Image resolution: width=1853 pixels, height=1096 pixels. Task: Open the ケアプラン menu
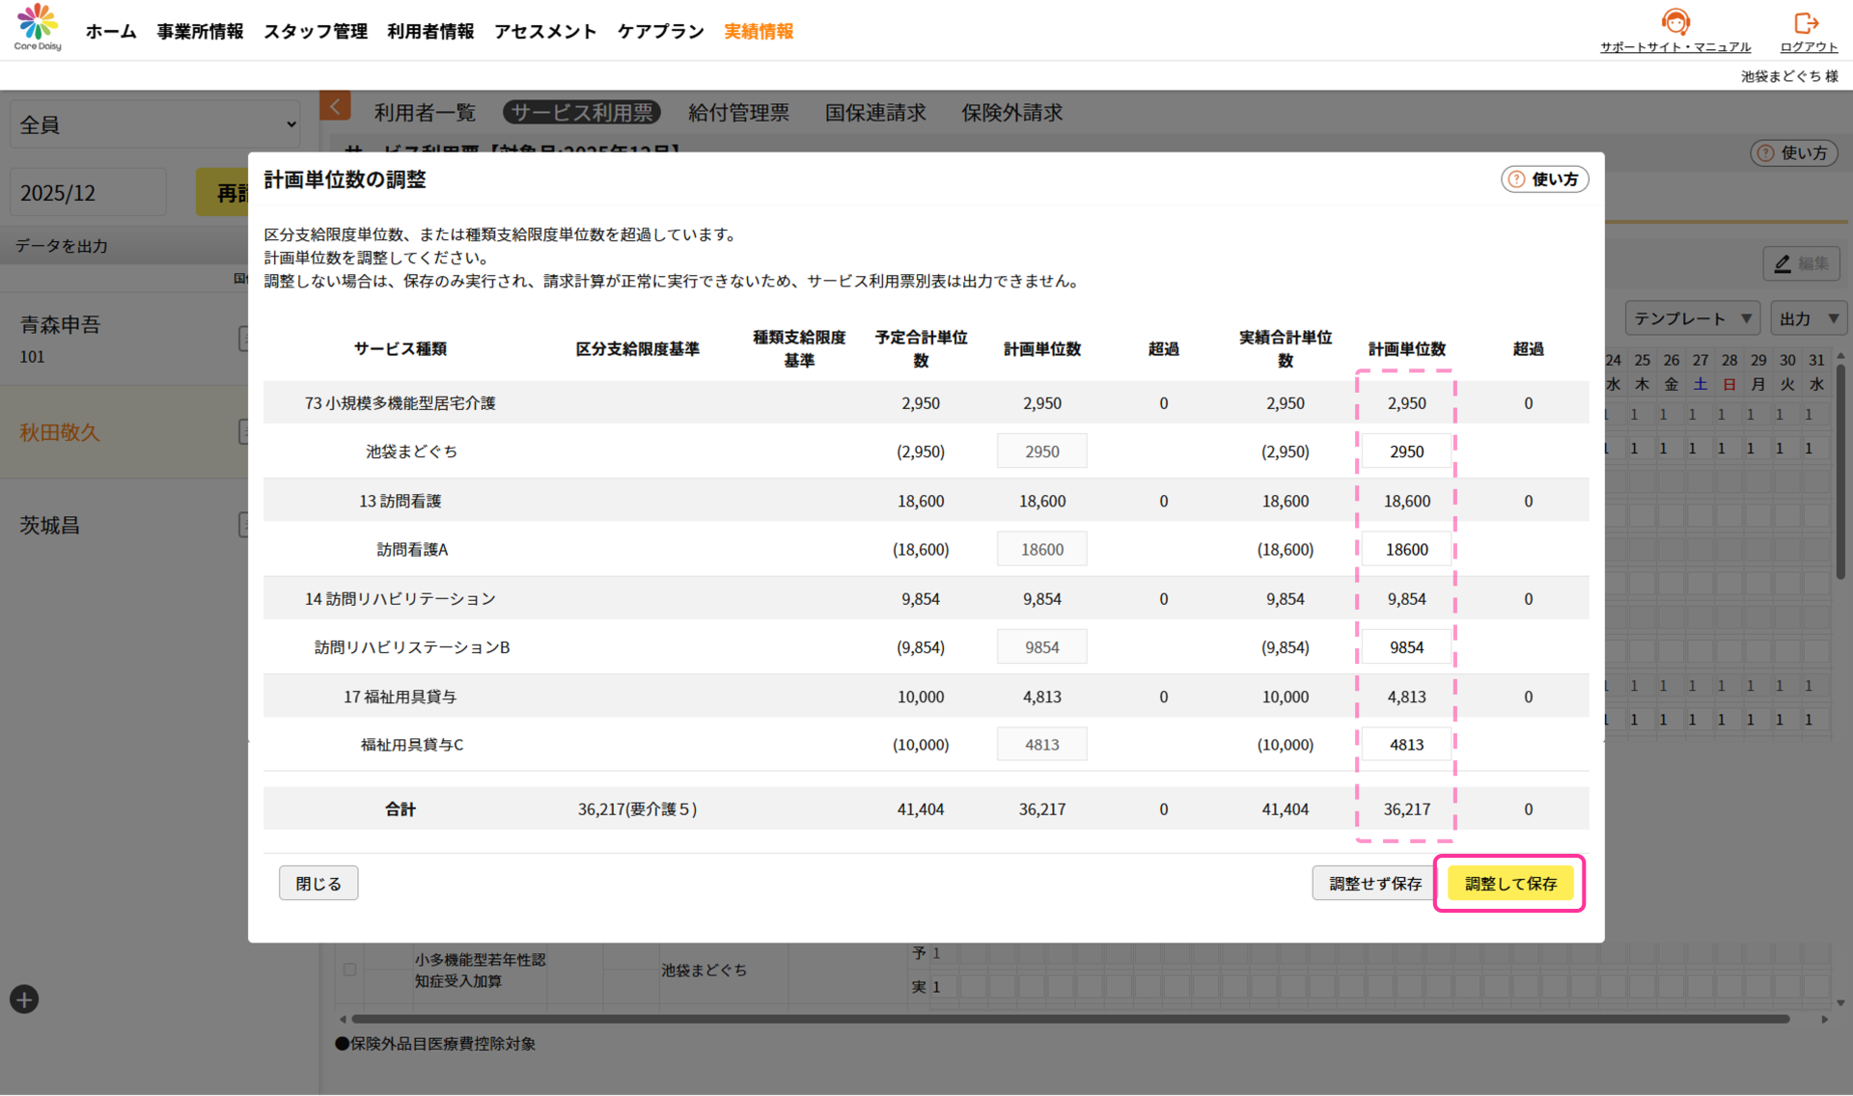[660, 31]
